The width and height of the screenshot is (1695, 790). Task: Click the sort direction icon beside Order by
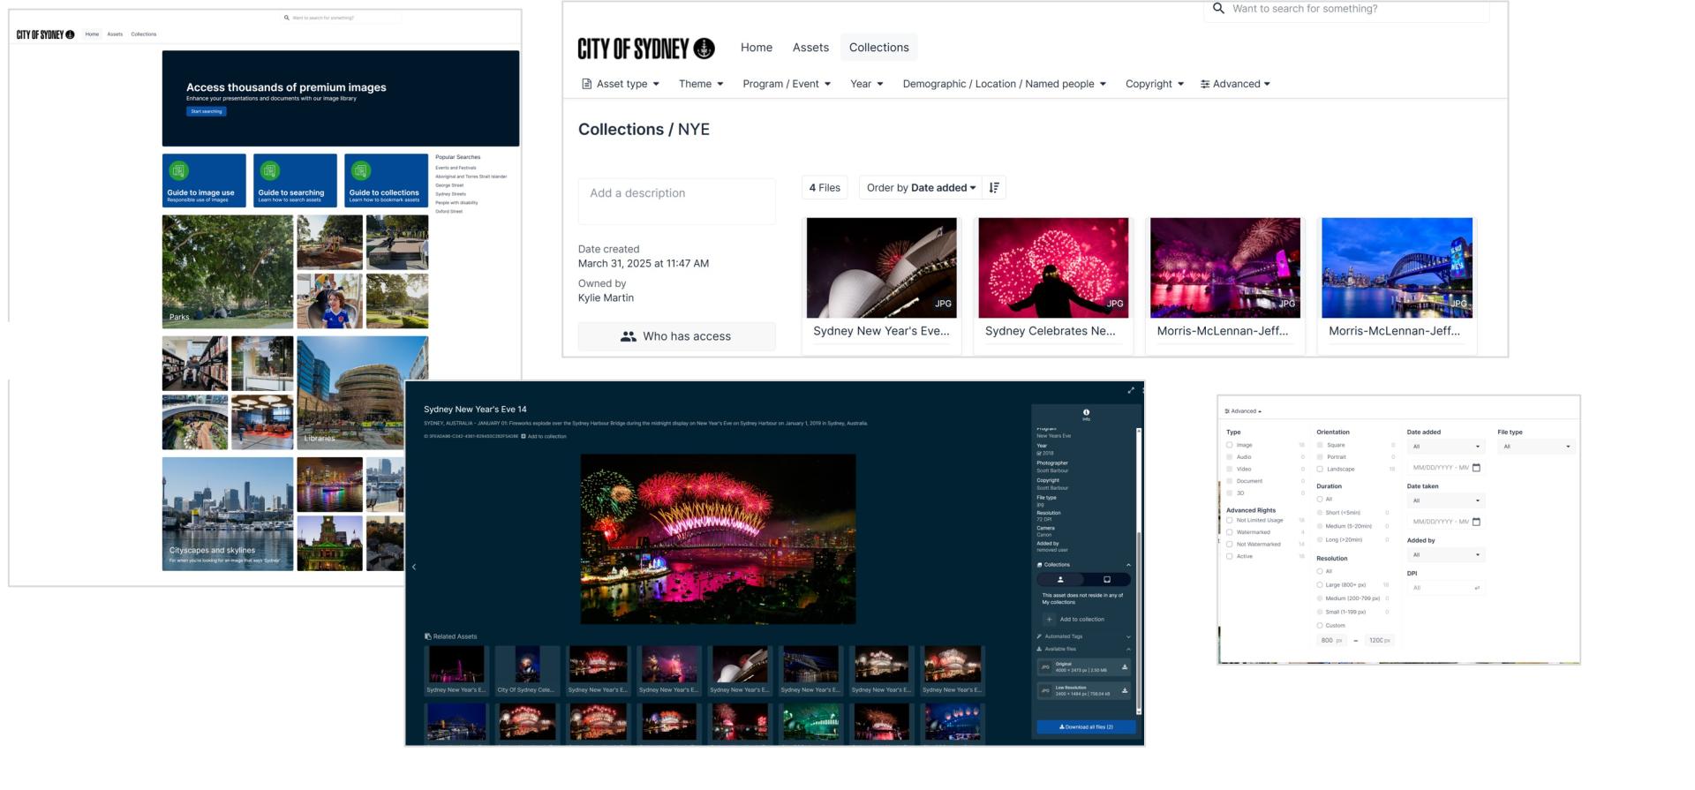coord(994,188)
